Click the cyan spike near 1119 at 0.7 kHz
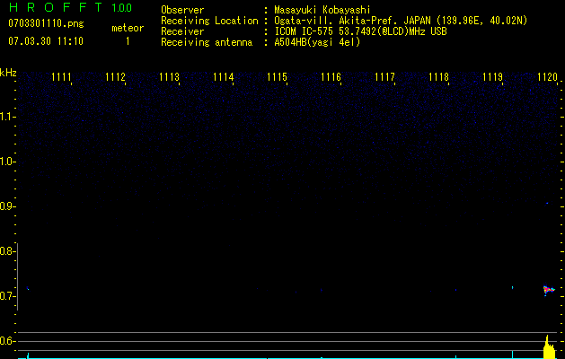Viewport: 565px width, 359px height. click(x=512, y=287)
